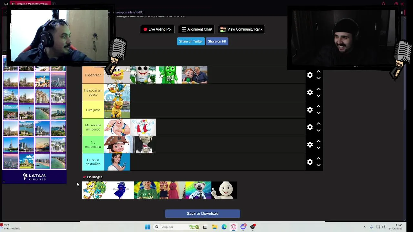Viewport: 413px width, 232px height.
Task: Pick blue character from unranked images
Action: coord(121,190)
